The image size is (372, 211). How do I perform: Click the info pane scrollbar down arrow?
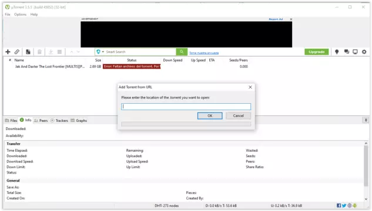click(366, 199)
